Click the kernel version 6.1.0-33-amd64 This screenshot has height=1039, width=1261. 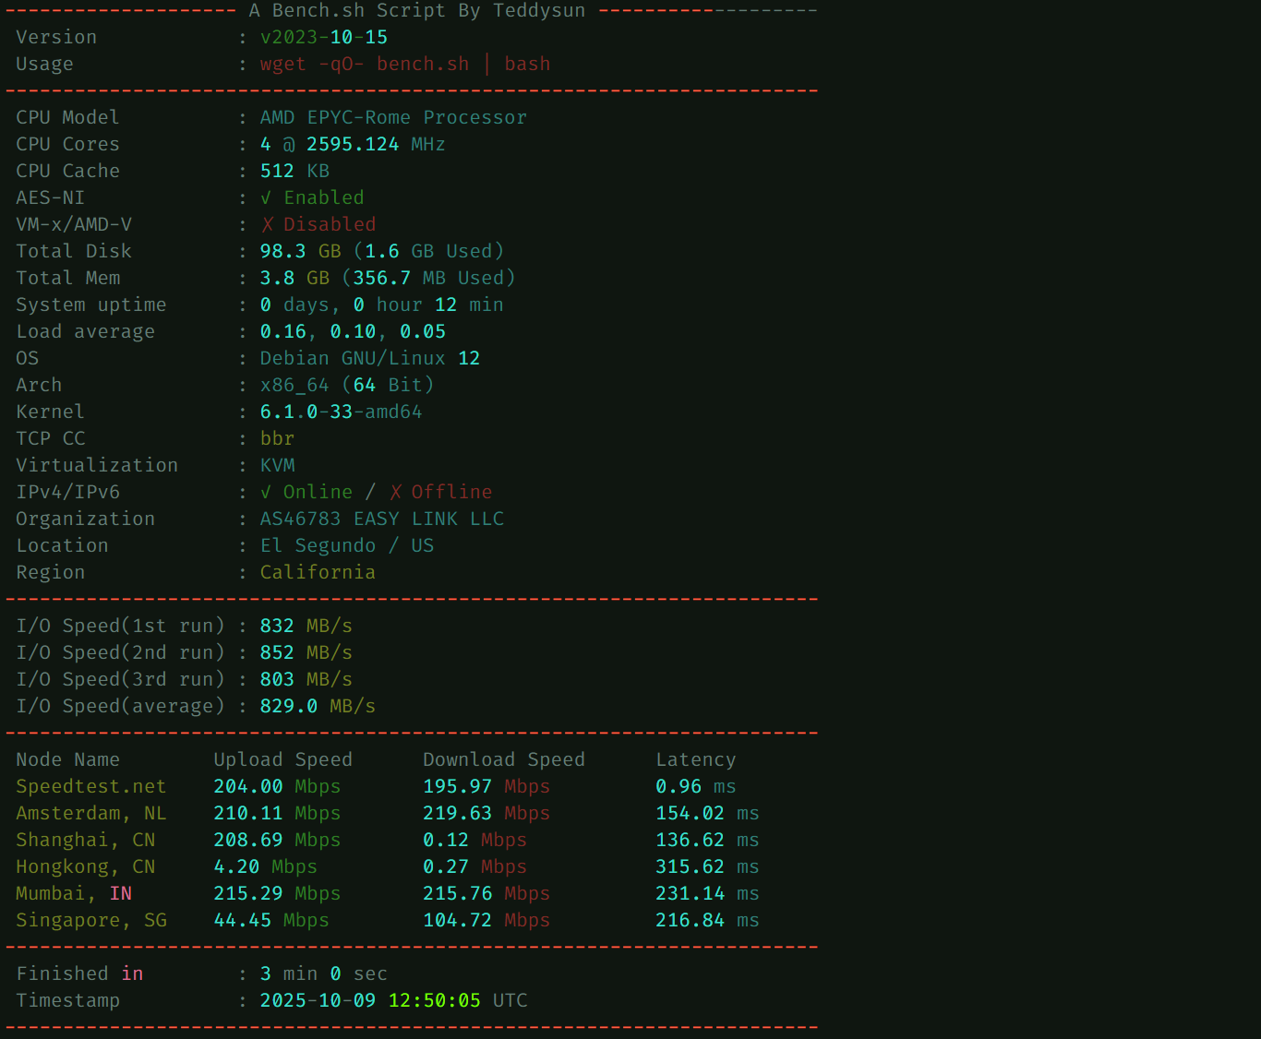341,412
